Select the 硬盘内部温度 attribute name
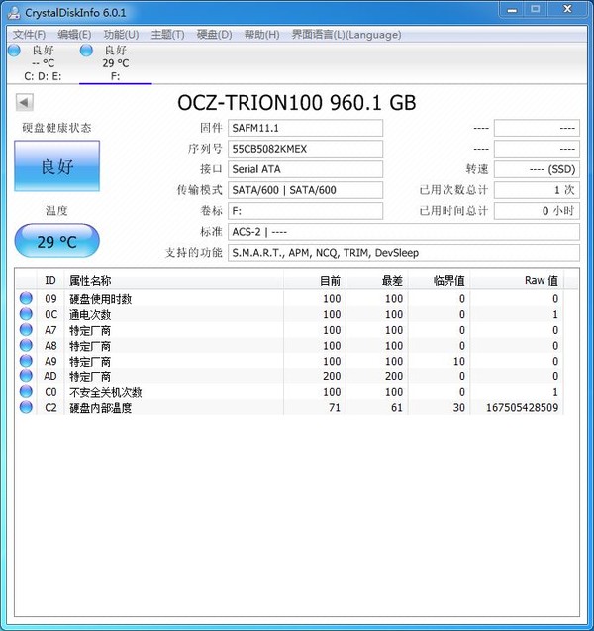Viewport: 594px width, 631px height. pos(101,408)
